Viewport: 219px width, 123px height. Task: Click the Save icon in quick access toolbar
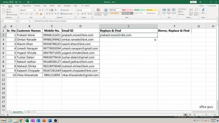[16, 2]
